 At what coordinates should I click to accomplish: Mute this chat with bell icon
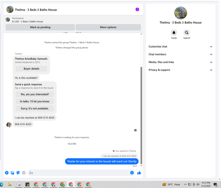(174, 33)
